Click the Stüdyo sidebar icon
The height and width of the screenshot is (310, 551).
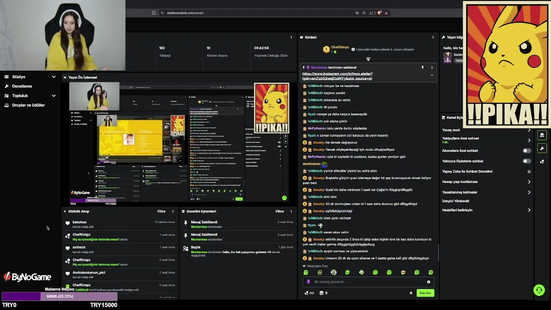pyautogui.click(x=6, y=77)
